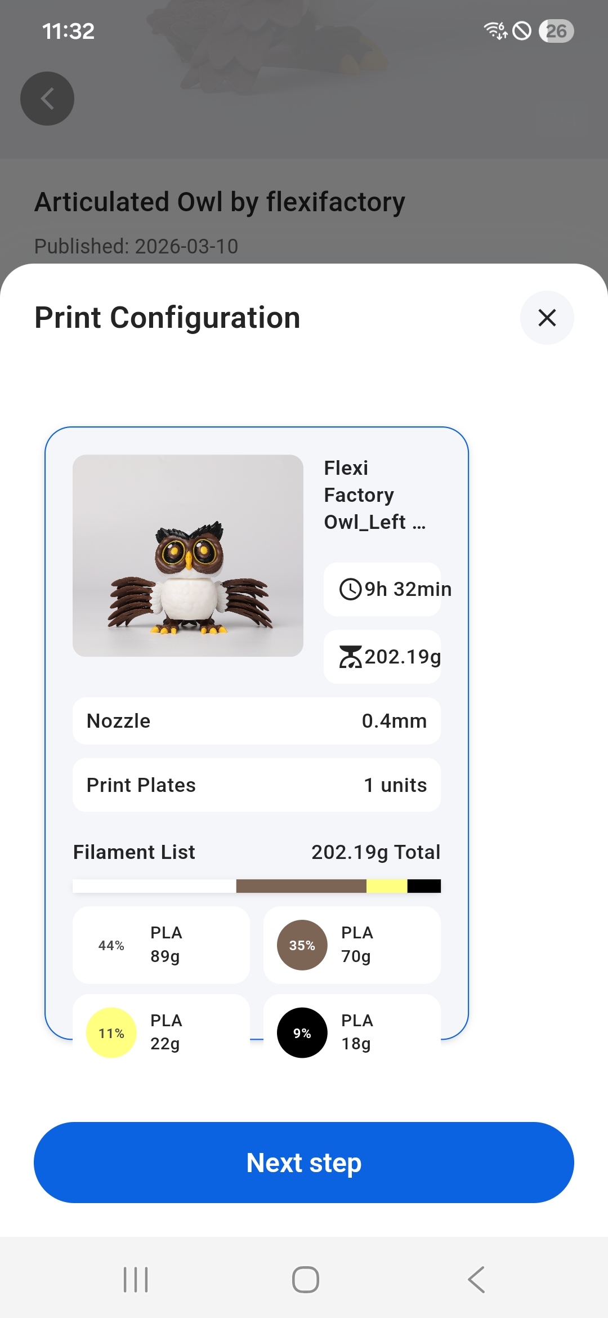Tap the battery level indicator
Screen dimensions: 608x1318
pyautogui.click(x=556, y=31)
